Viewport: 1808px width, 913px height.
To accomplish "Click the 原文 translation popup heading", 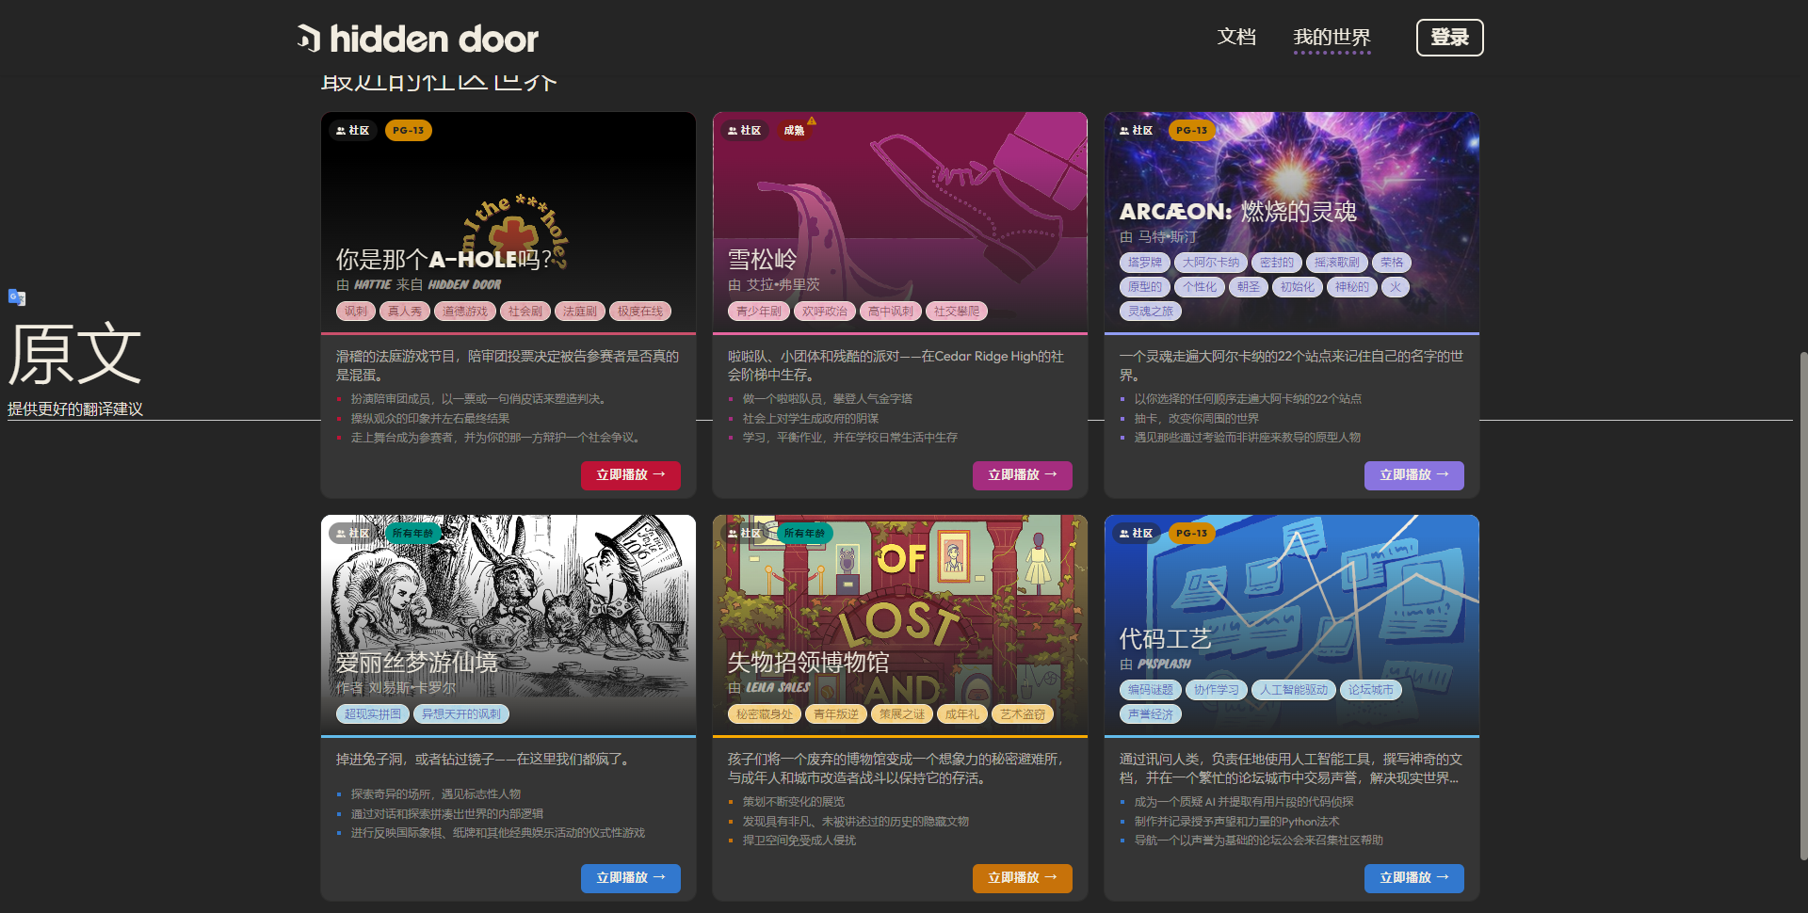I will point(75,354).
